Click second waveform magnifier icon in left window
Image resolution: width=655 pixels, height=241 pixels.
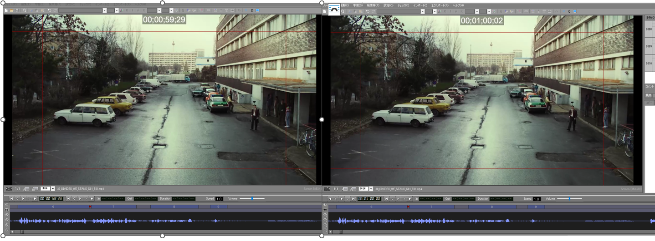coord(7,220)
